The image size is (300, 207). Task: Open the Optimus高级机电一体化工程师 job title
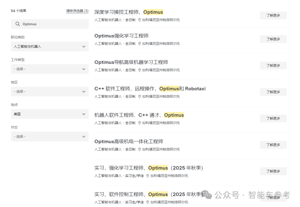point(129,142)
